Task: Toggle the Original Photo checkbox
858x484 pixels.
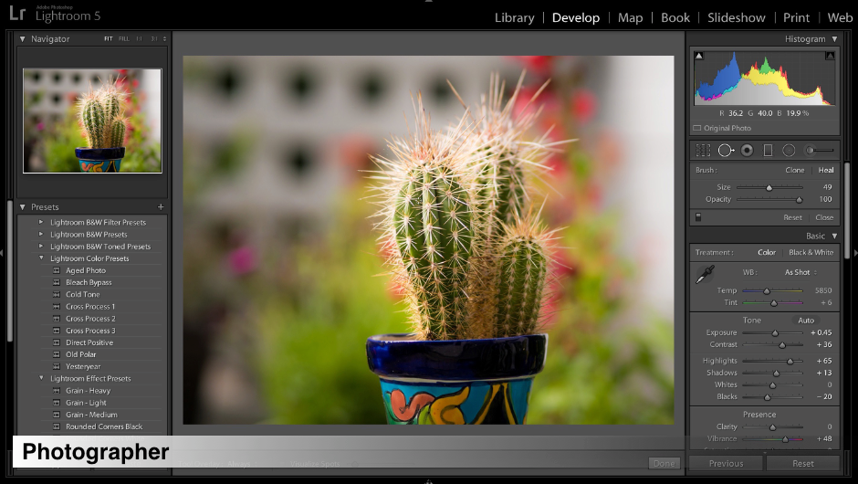Action: coord(697,128)
